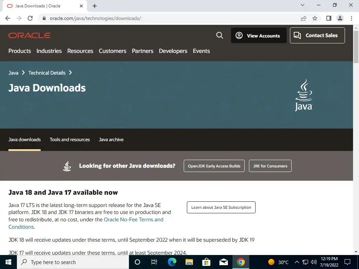Open the Chrome three-dot menu
The height and width of the screenshot is (269, 359).
coord(351,18)
